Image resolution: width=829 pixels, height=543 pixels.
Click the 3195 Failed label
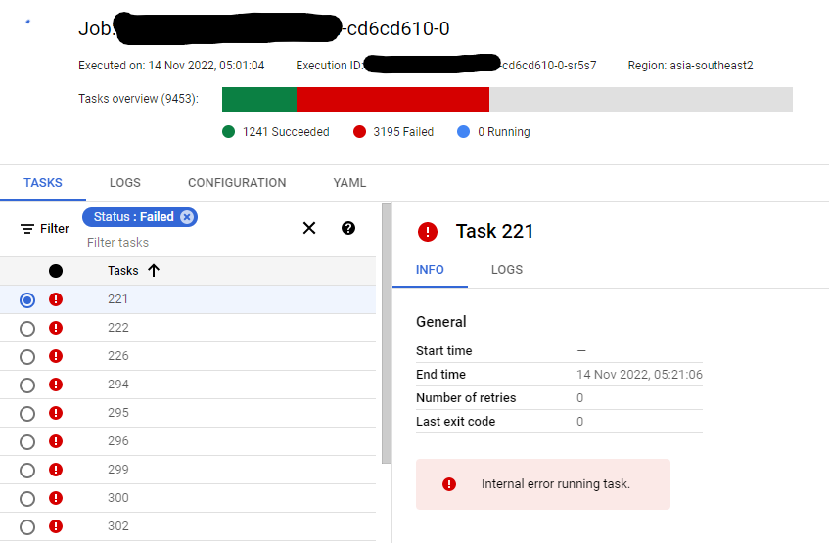click(403, 132)
